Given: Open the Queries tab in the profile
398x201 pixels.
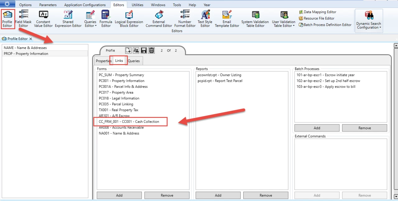Looking at the screenshot, I should (x=134, y=61).
